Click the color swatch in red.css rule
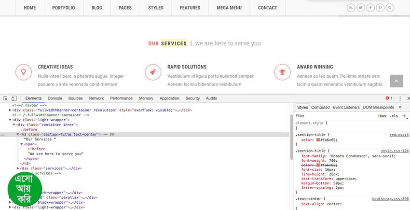Image resolution: width=410 pixels, height=210 pixels. pos(318,140)
